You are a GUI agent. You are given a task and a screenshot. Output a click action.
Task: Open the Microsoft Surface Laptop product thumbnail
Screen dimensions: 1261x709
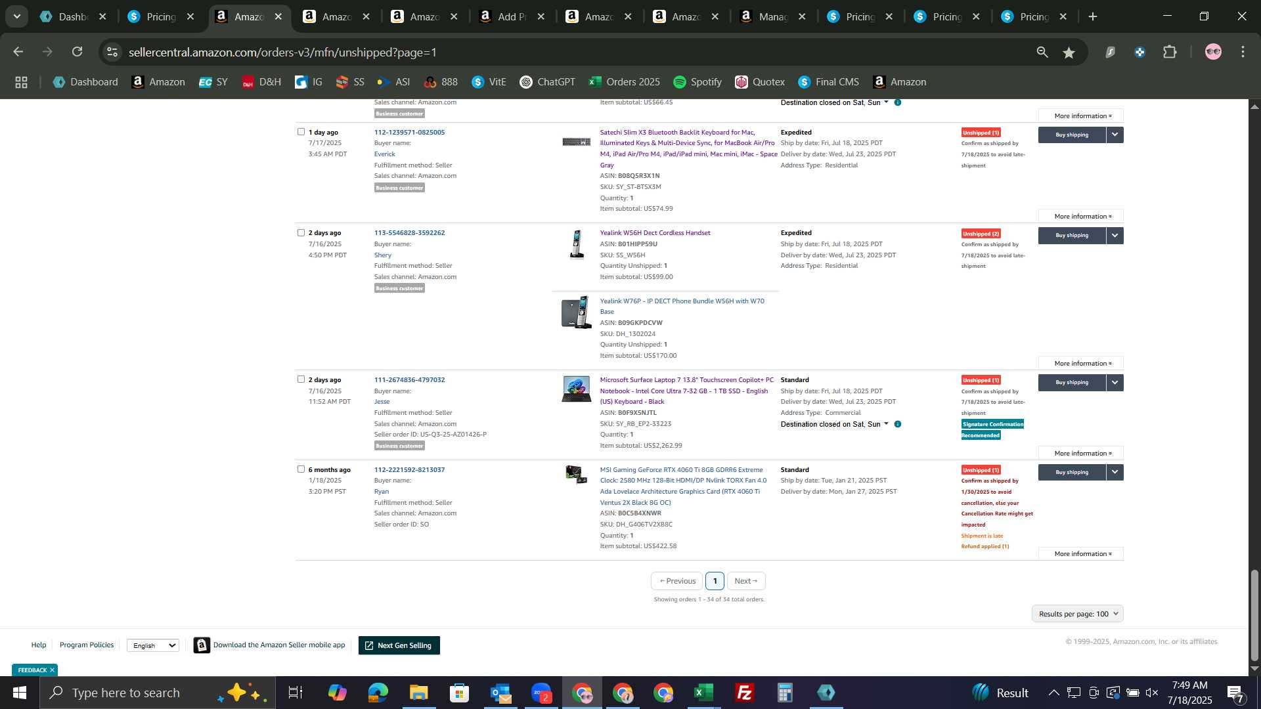tap(576, 389)
